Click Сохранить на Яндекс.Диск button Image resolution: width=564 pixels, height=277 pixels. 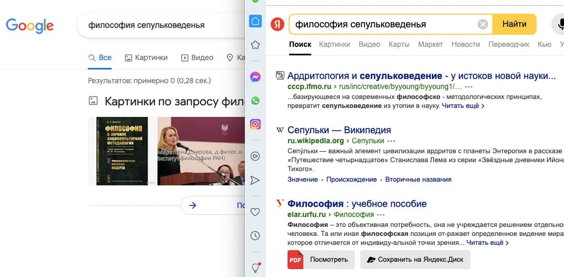pyautogui.click(x=415, y=260)
